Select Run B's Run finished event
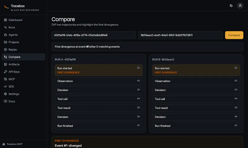This screenshot has height=148, width=248. 196,126
